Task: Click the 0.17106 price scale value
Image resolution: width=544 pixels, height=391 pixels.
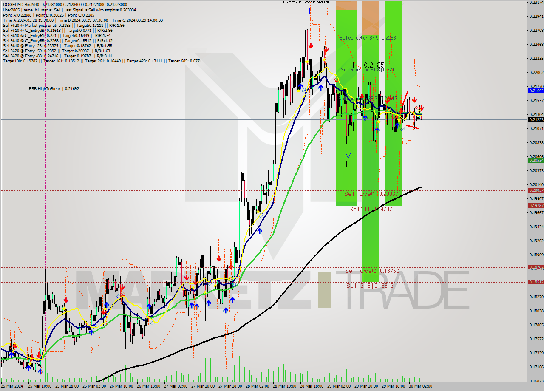Action: pyautogui.click(x=536, y=367)
